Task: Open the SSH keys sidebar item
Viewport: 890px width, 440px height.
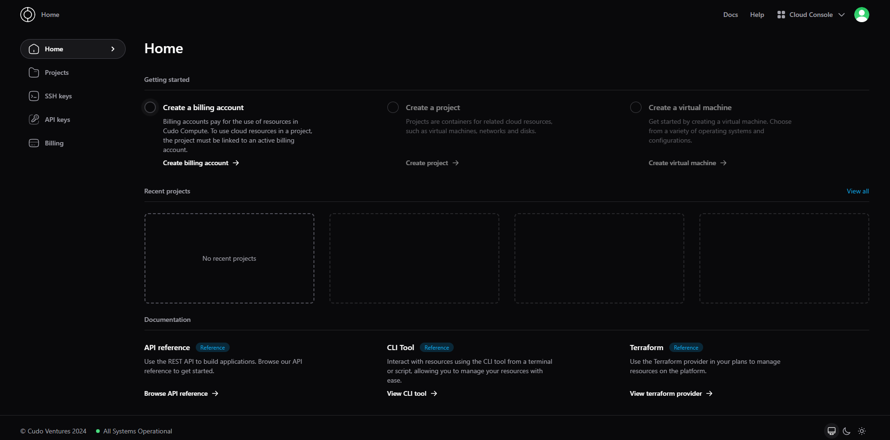Action: (73, 96)
